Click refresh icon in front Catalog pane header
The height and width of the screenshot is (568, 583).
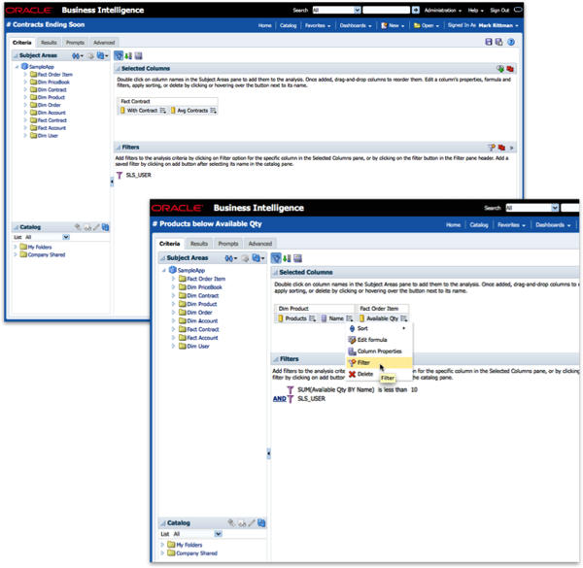pos(261,523)
